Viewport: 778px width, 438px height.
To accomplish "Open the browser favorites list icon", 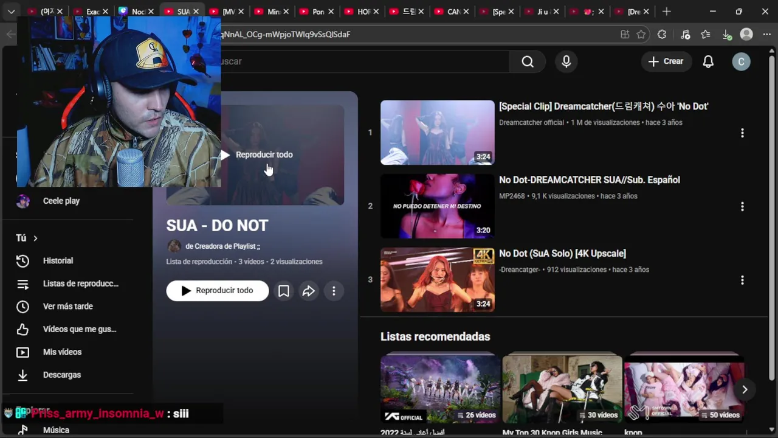I will 706,35.
